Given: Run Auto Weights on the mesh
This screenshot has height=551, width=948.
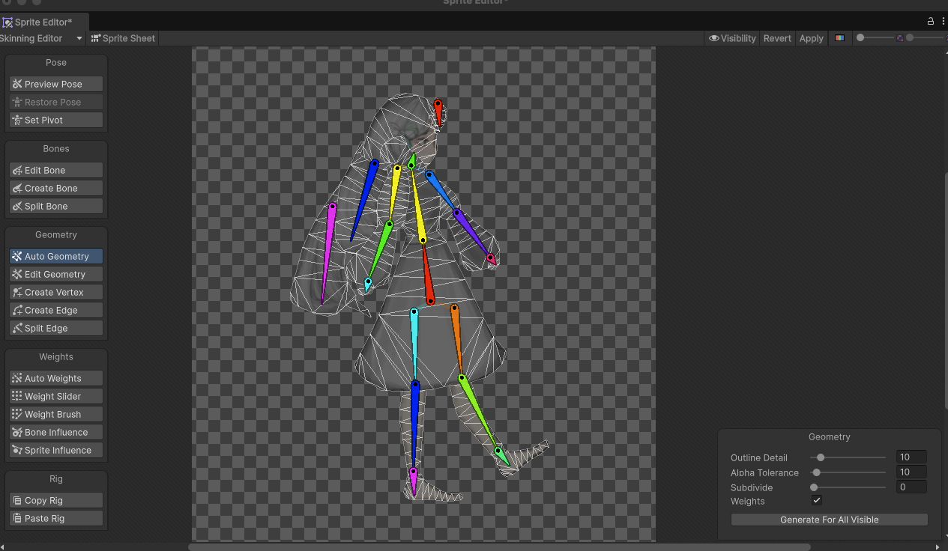Looking at the screenshot, I should (x=56, y=378).
